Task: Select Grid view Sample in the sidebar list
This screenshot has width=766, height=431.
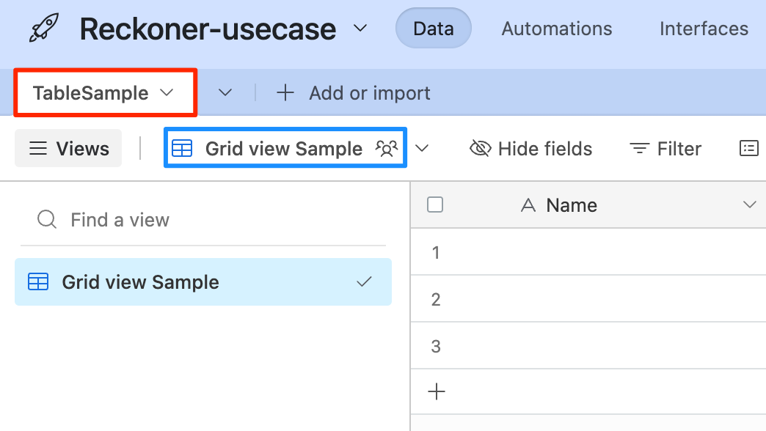Action: 139,282
